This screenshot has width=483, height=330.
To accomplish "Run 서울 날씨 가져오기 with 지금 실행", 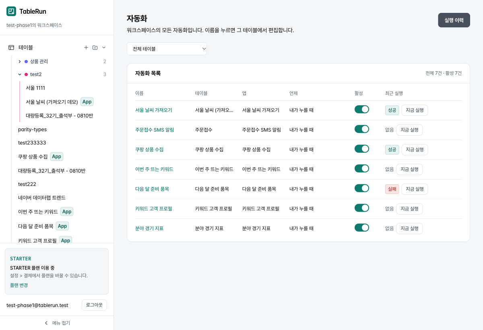I will pyautogui.click(x=415, y=110).
